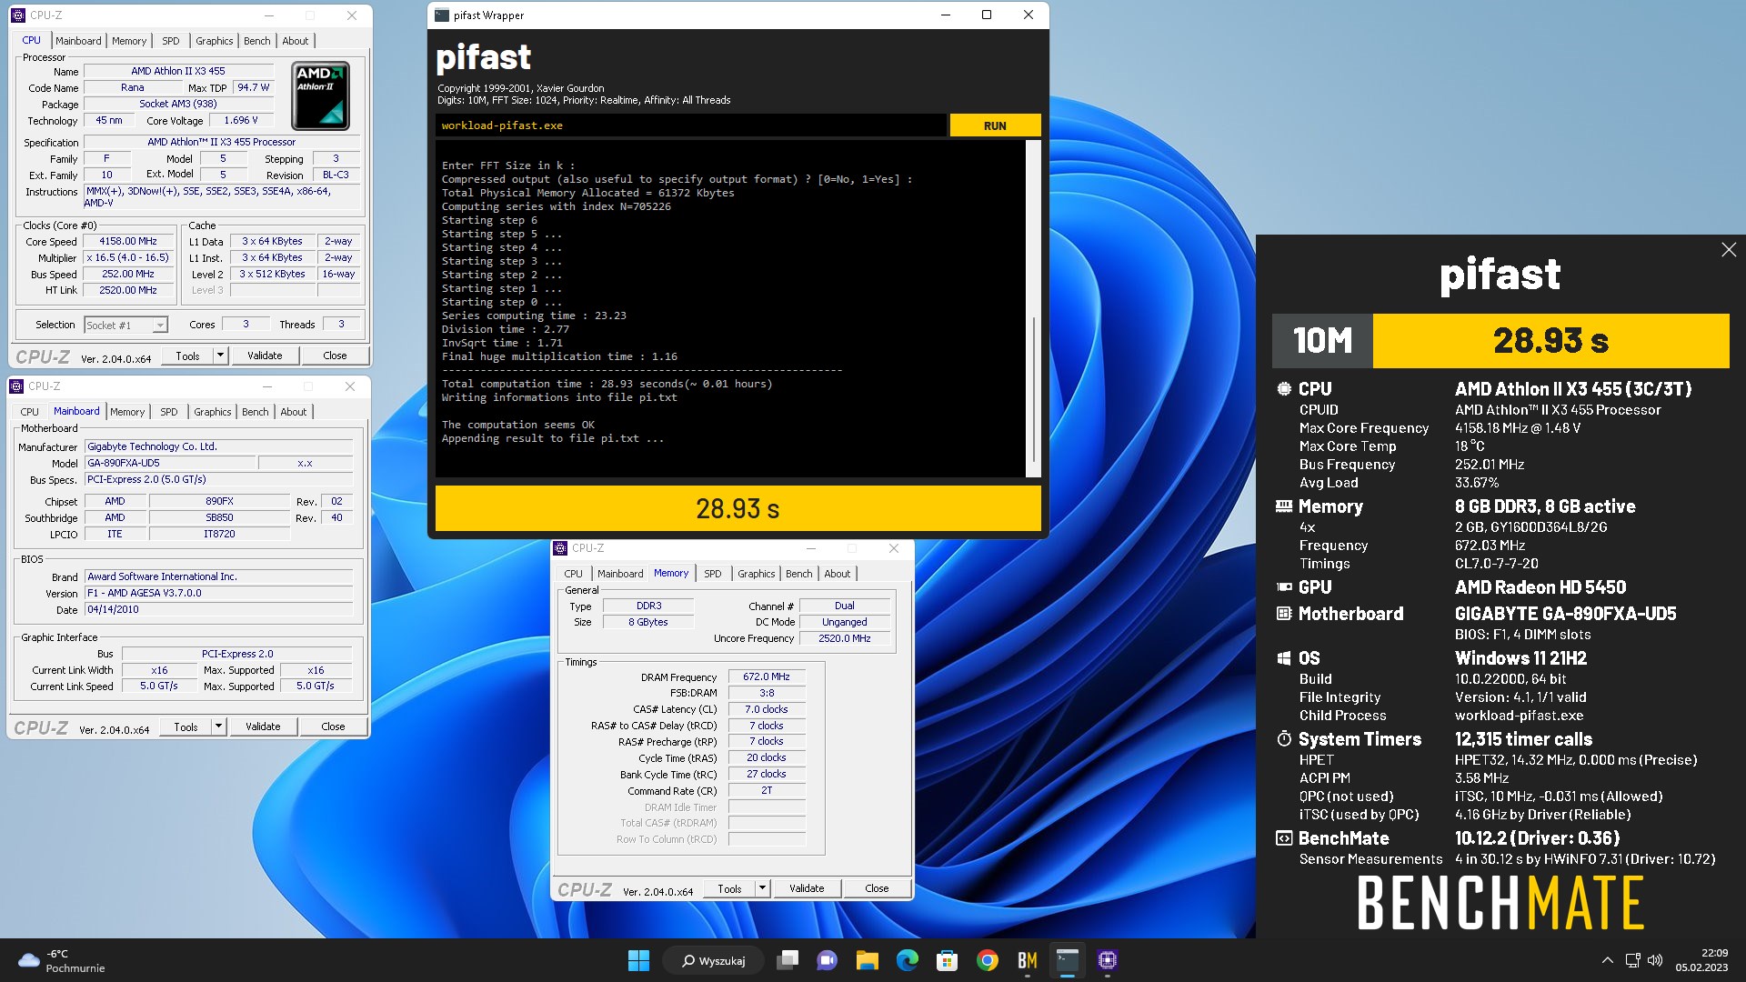The width and height of the screenshot is (1746, 982).
Task: Open SPD tab in Mainboard CPU-Z window
Action: click(169, 412)
